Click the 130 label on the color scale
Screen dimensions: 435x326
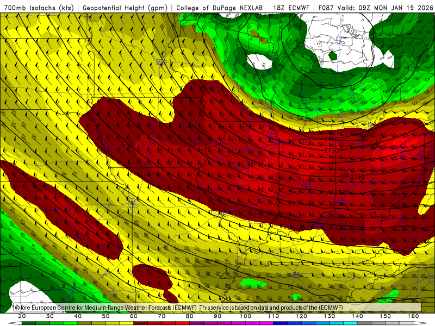(x=330, y=316)
